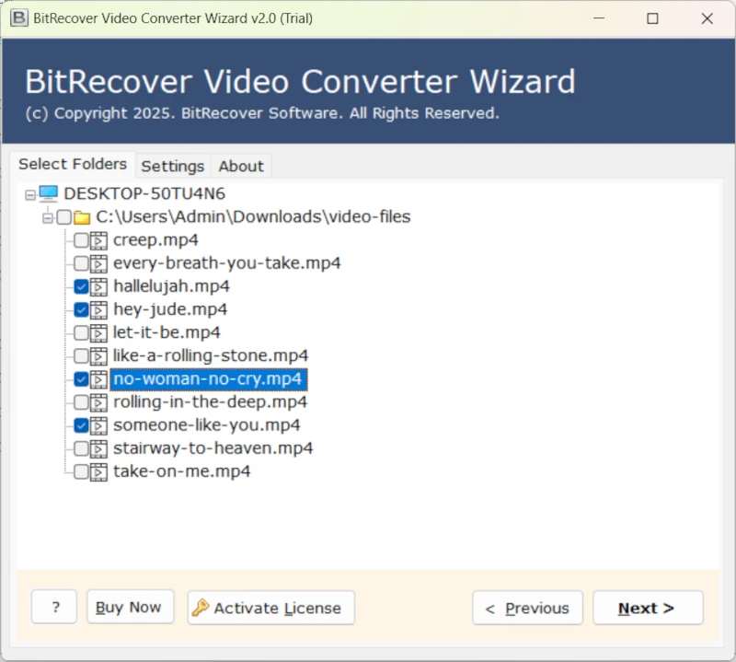Tick the let-it-be.mp4 checkbox
The height and width of the screenshot is (662, 736).
(81, 332)
